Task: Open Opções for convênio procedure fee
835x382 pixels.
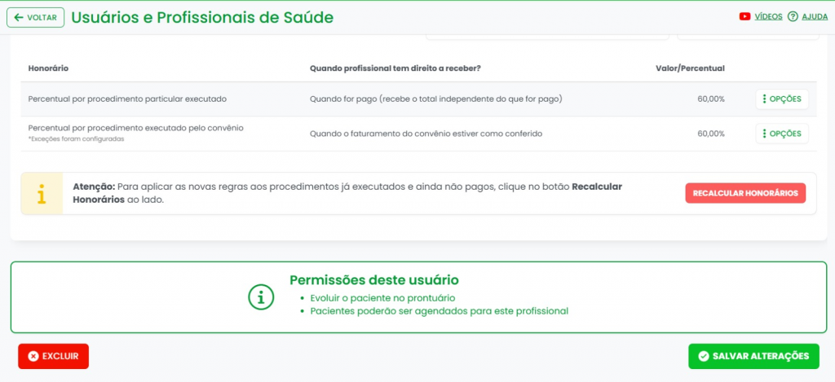Action: pos(781,134)
